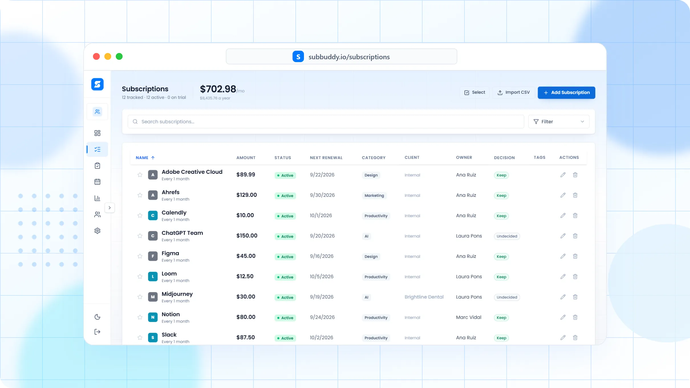Star the Midjourney row
The image size is (690, 388).
pos(140,297)
